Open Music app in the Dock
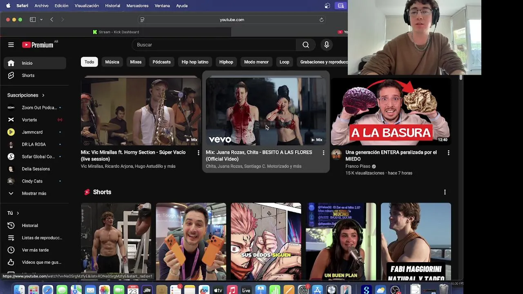The height and width of the screenshot is (294, 523). [x=232, y=290]
